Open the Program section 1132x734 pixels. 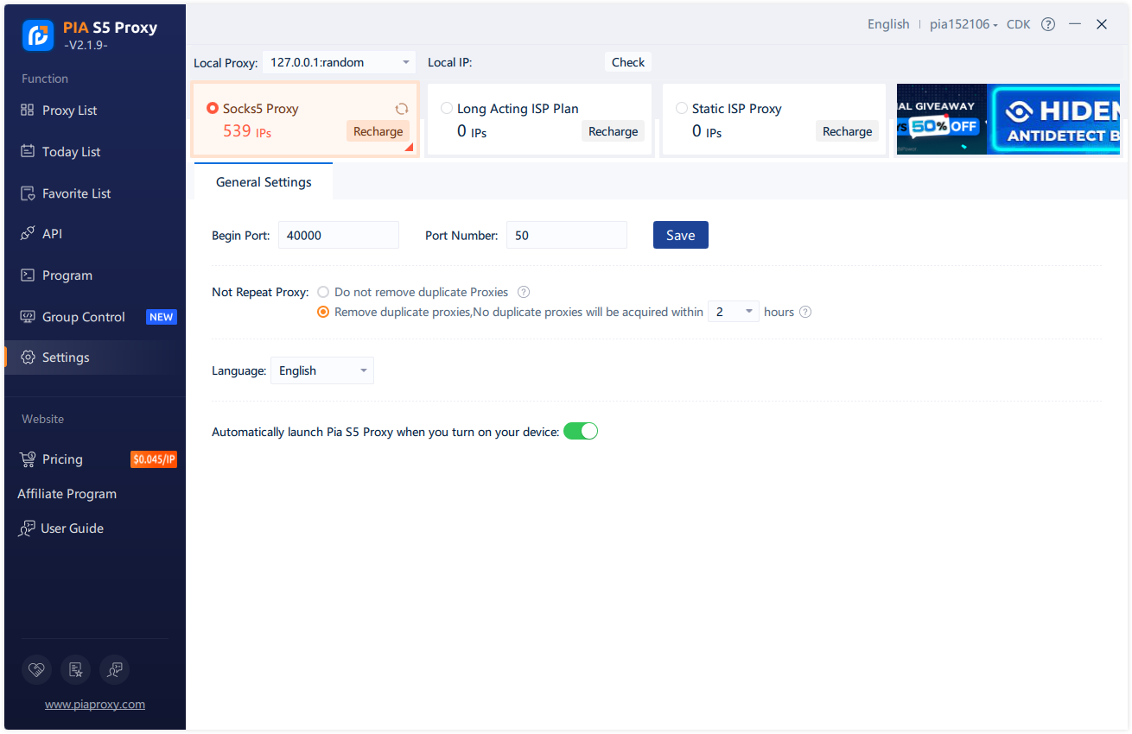pos(68,275)
